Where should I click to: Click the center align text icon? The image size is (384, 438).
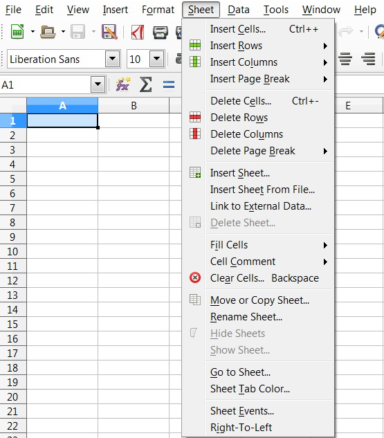click(x=345, y=59)
